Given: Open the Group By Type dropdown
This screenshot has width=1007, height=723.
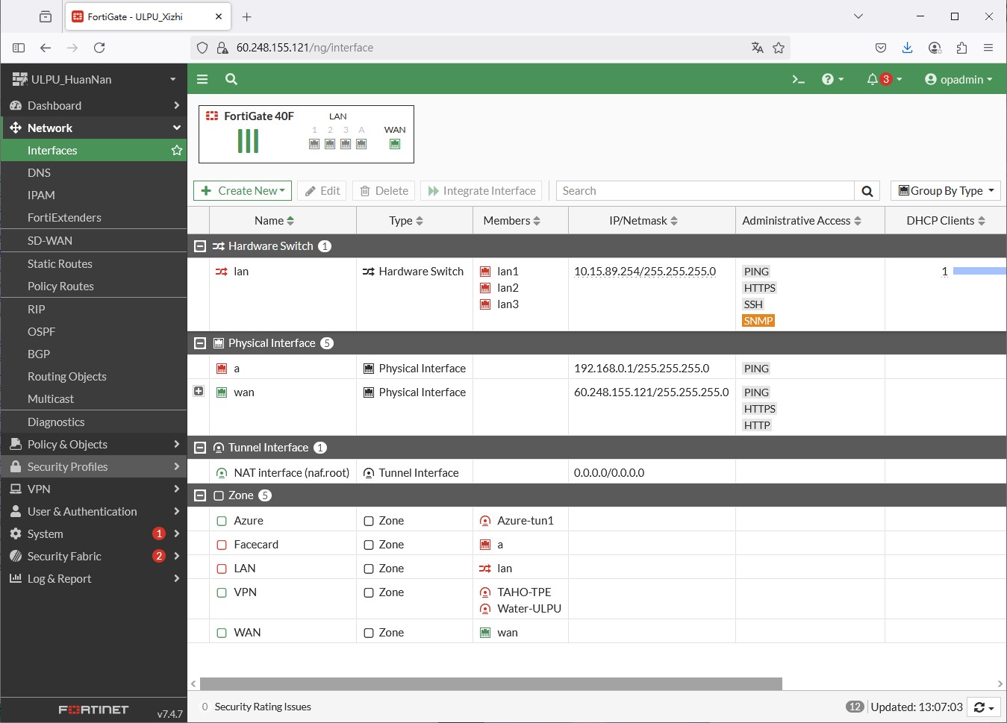Looking at the screenshot, I should (945, 191).
